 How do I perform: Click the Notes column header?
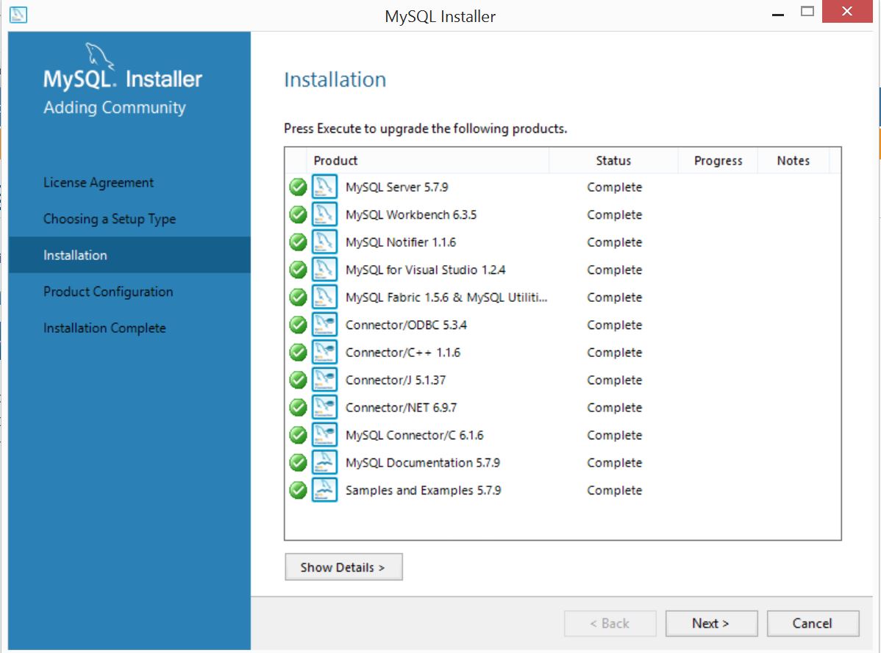coord(793,160)
